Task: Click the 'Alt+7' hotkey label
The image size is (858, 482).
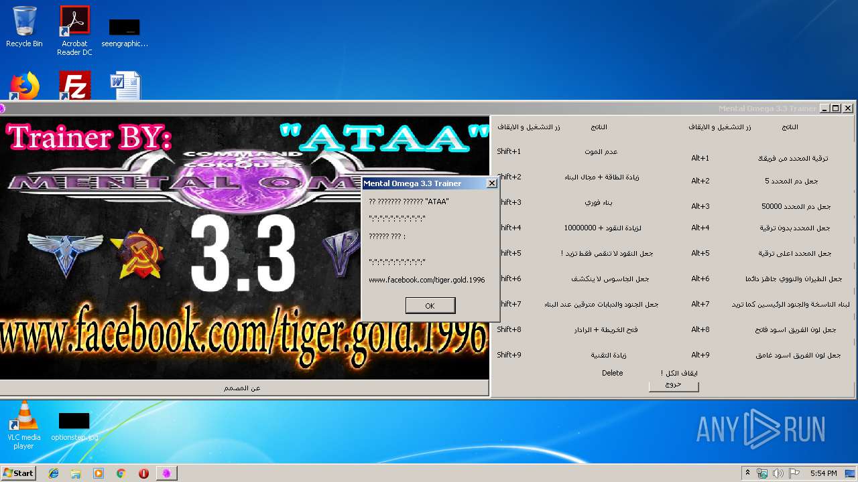Action: click(x=700, y=304)
